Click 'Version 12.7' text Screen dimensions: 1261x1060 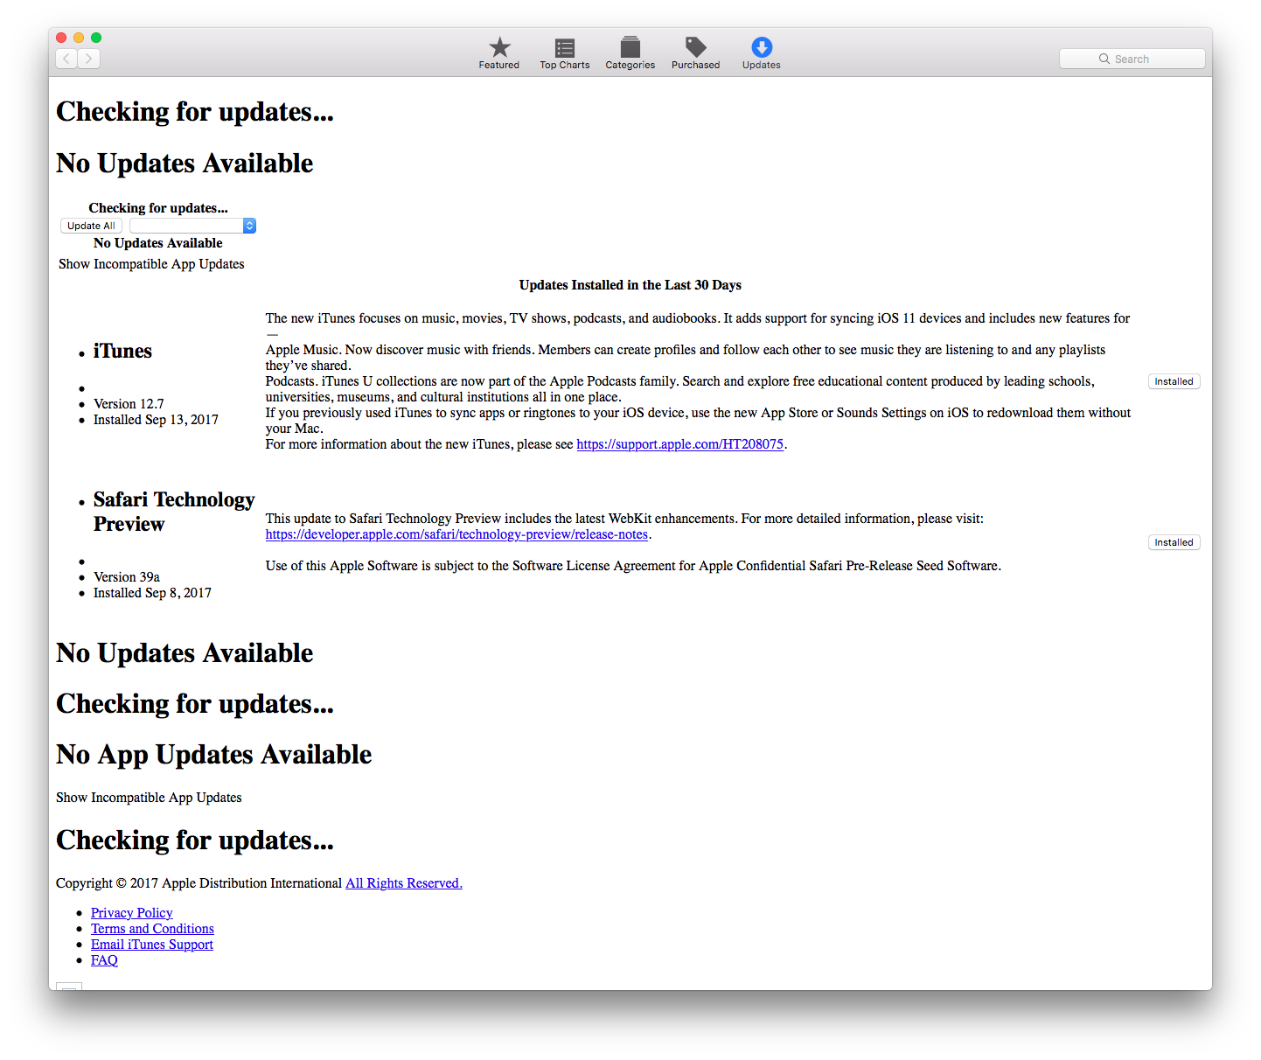point(129,404)
